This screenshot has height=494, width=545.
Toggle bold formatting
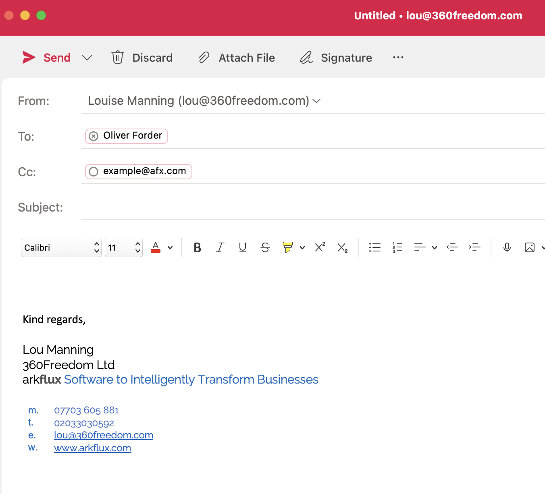(x=197, y=247)
